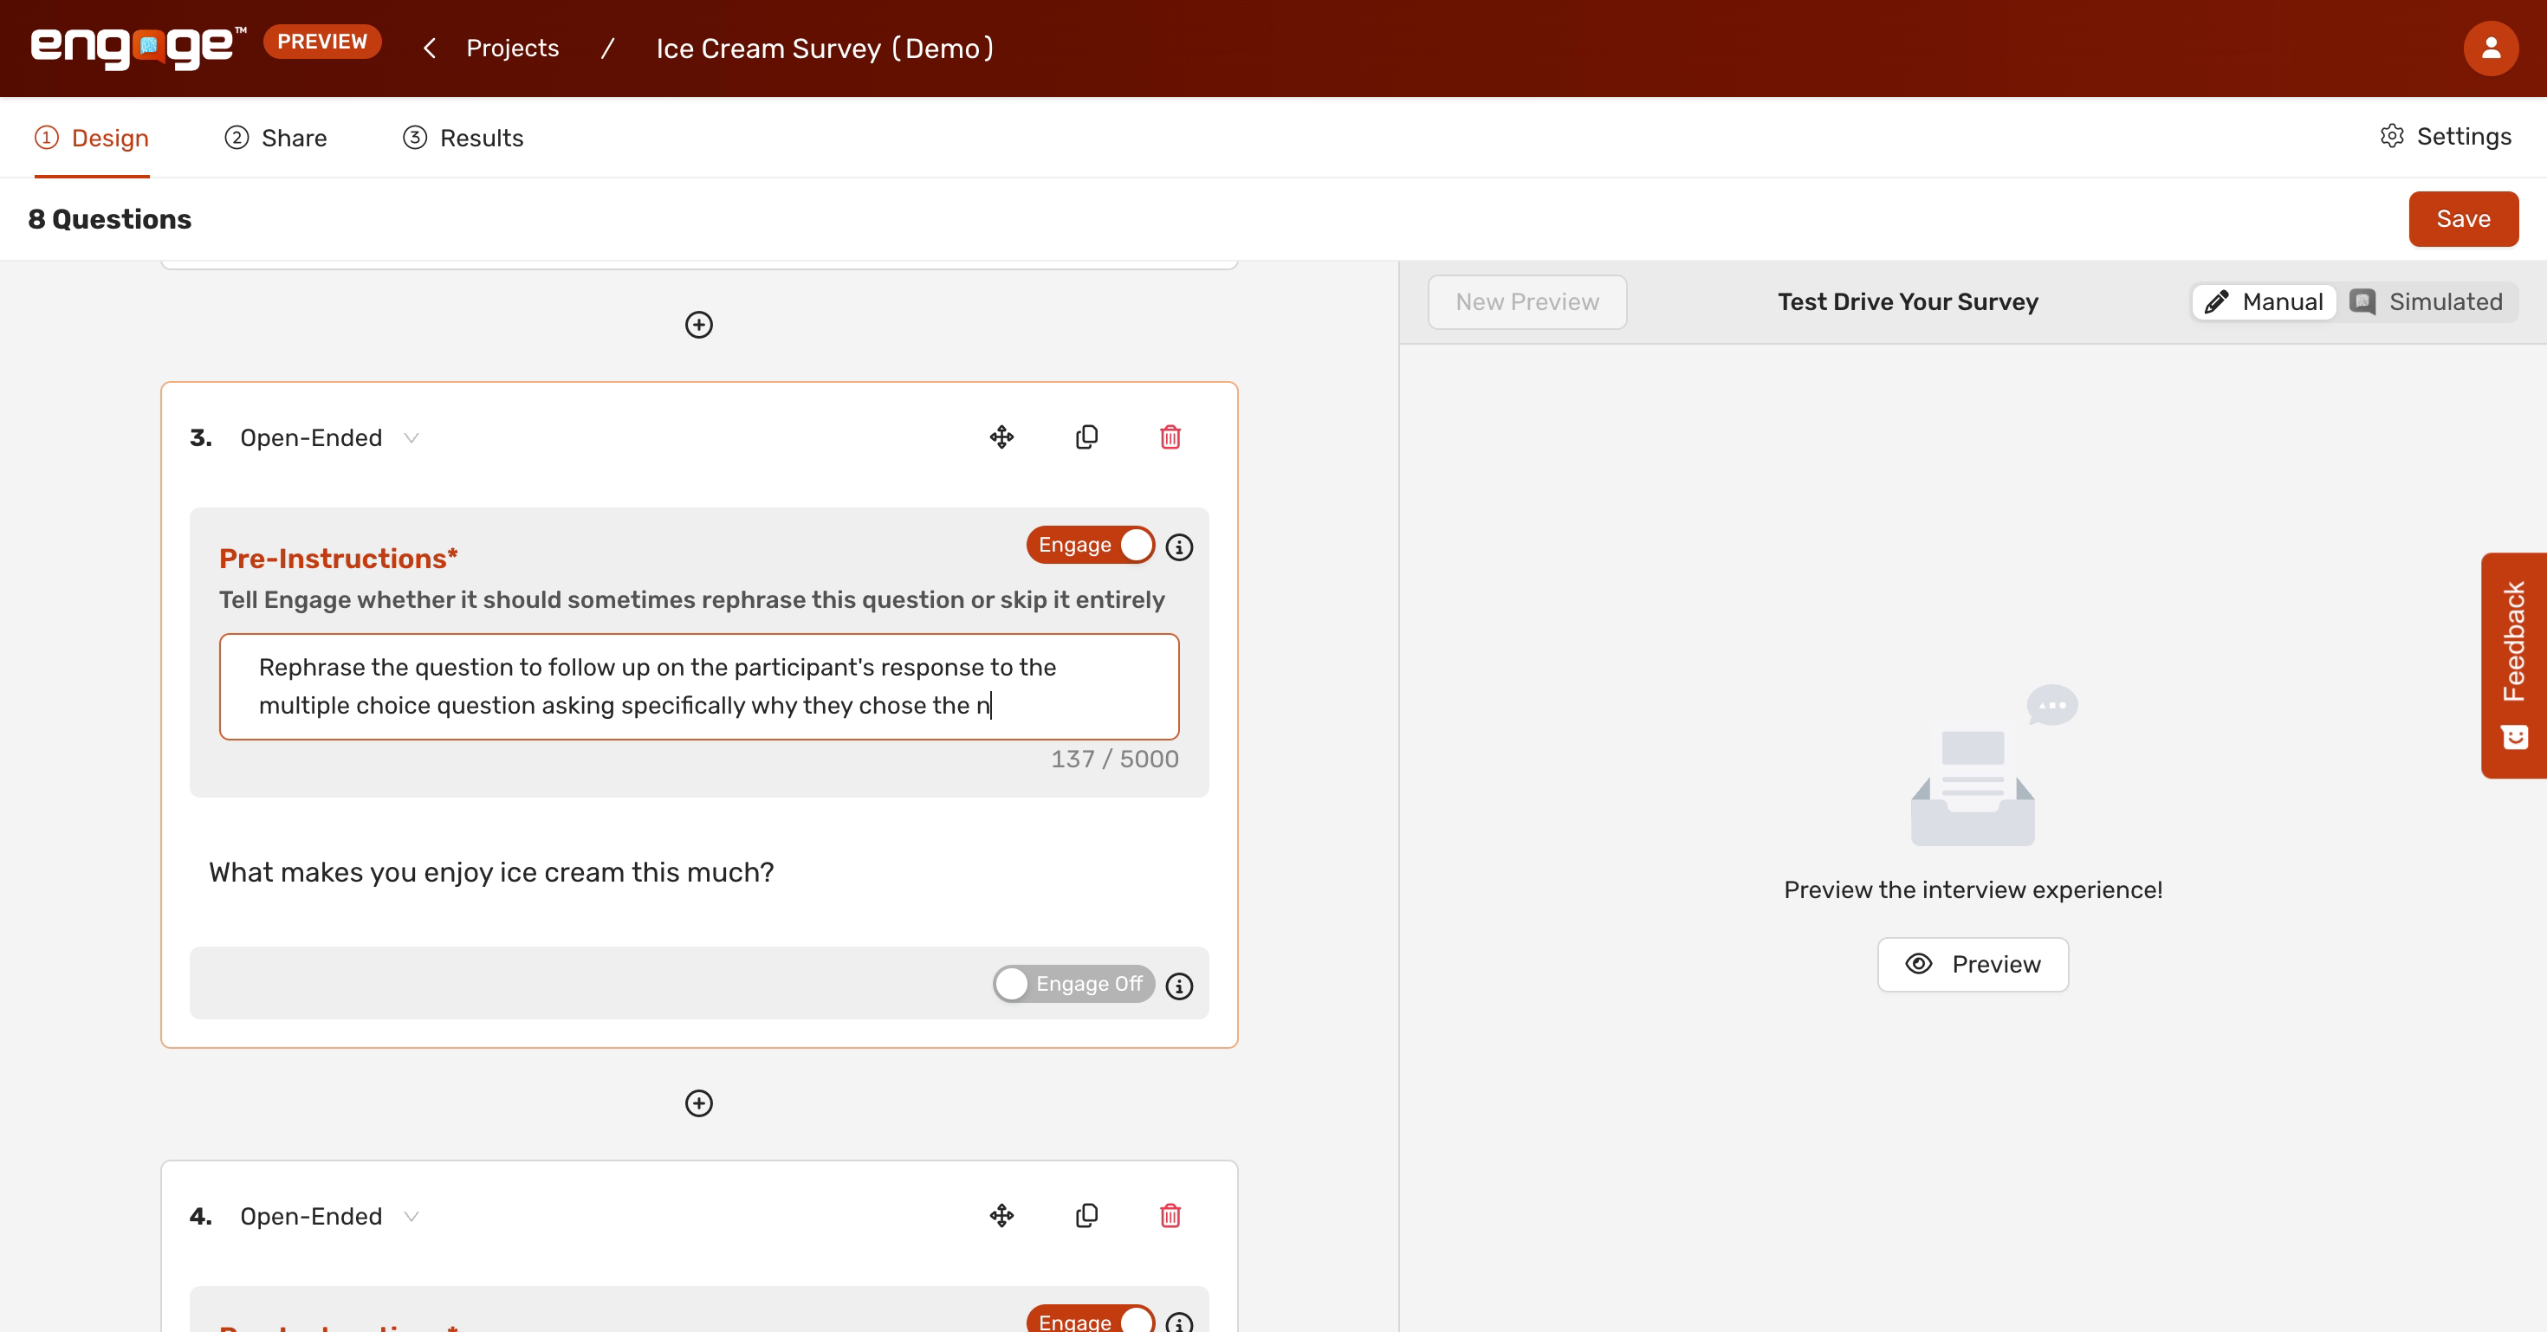Click the 'Preview the interview experience!' text
The width and height of the screenshot is (2547, 1332).
(1973, 889)
